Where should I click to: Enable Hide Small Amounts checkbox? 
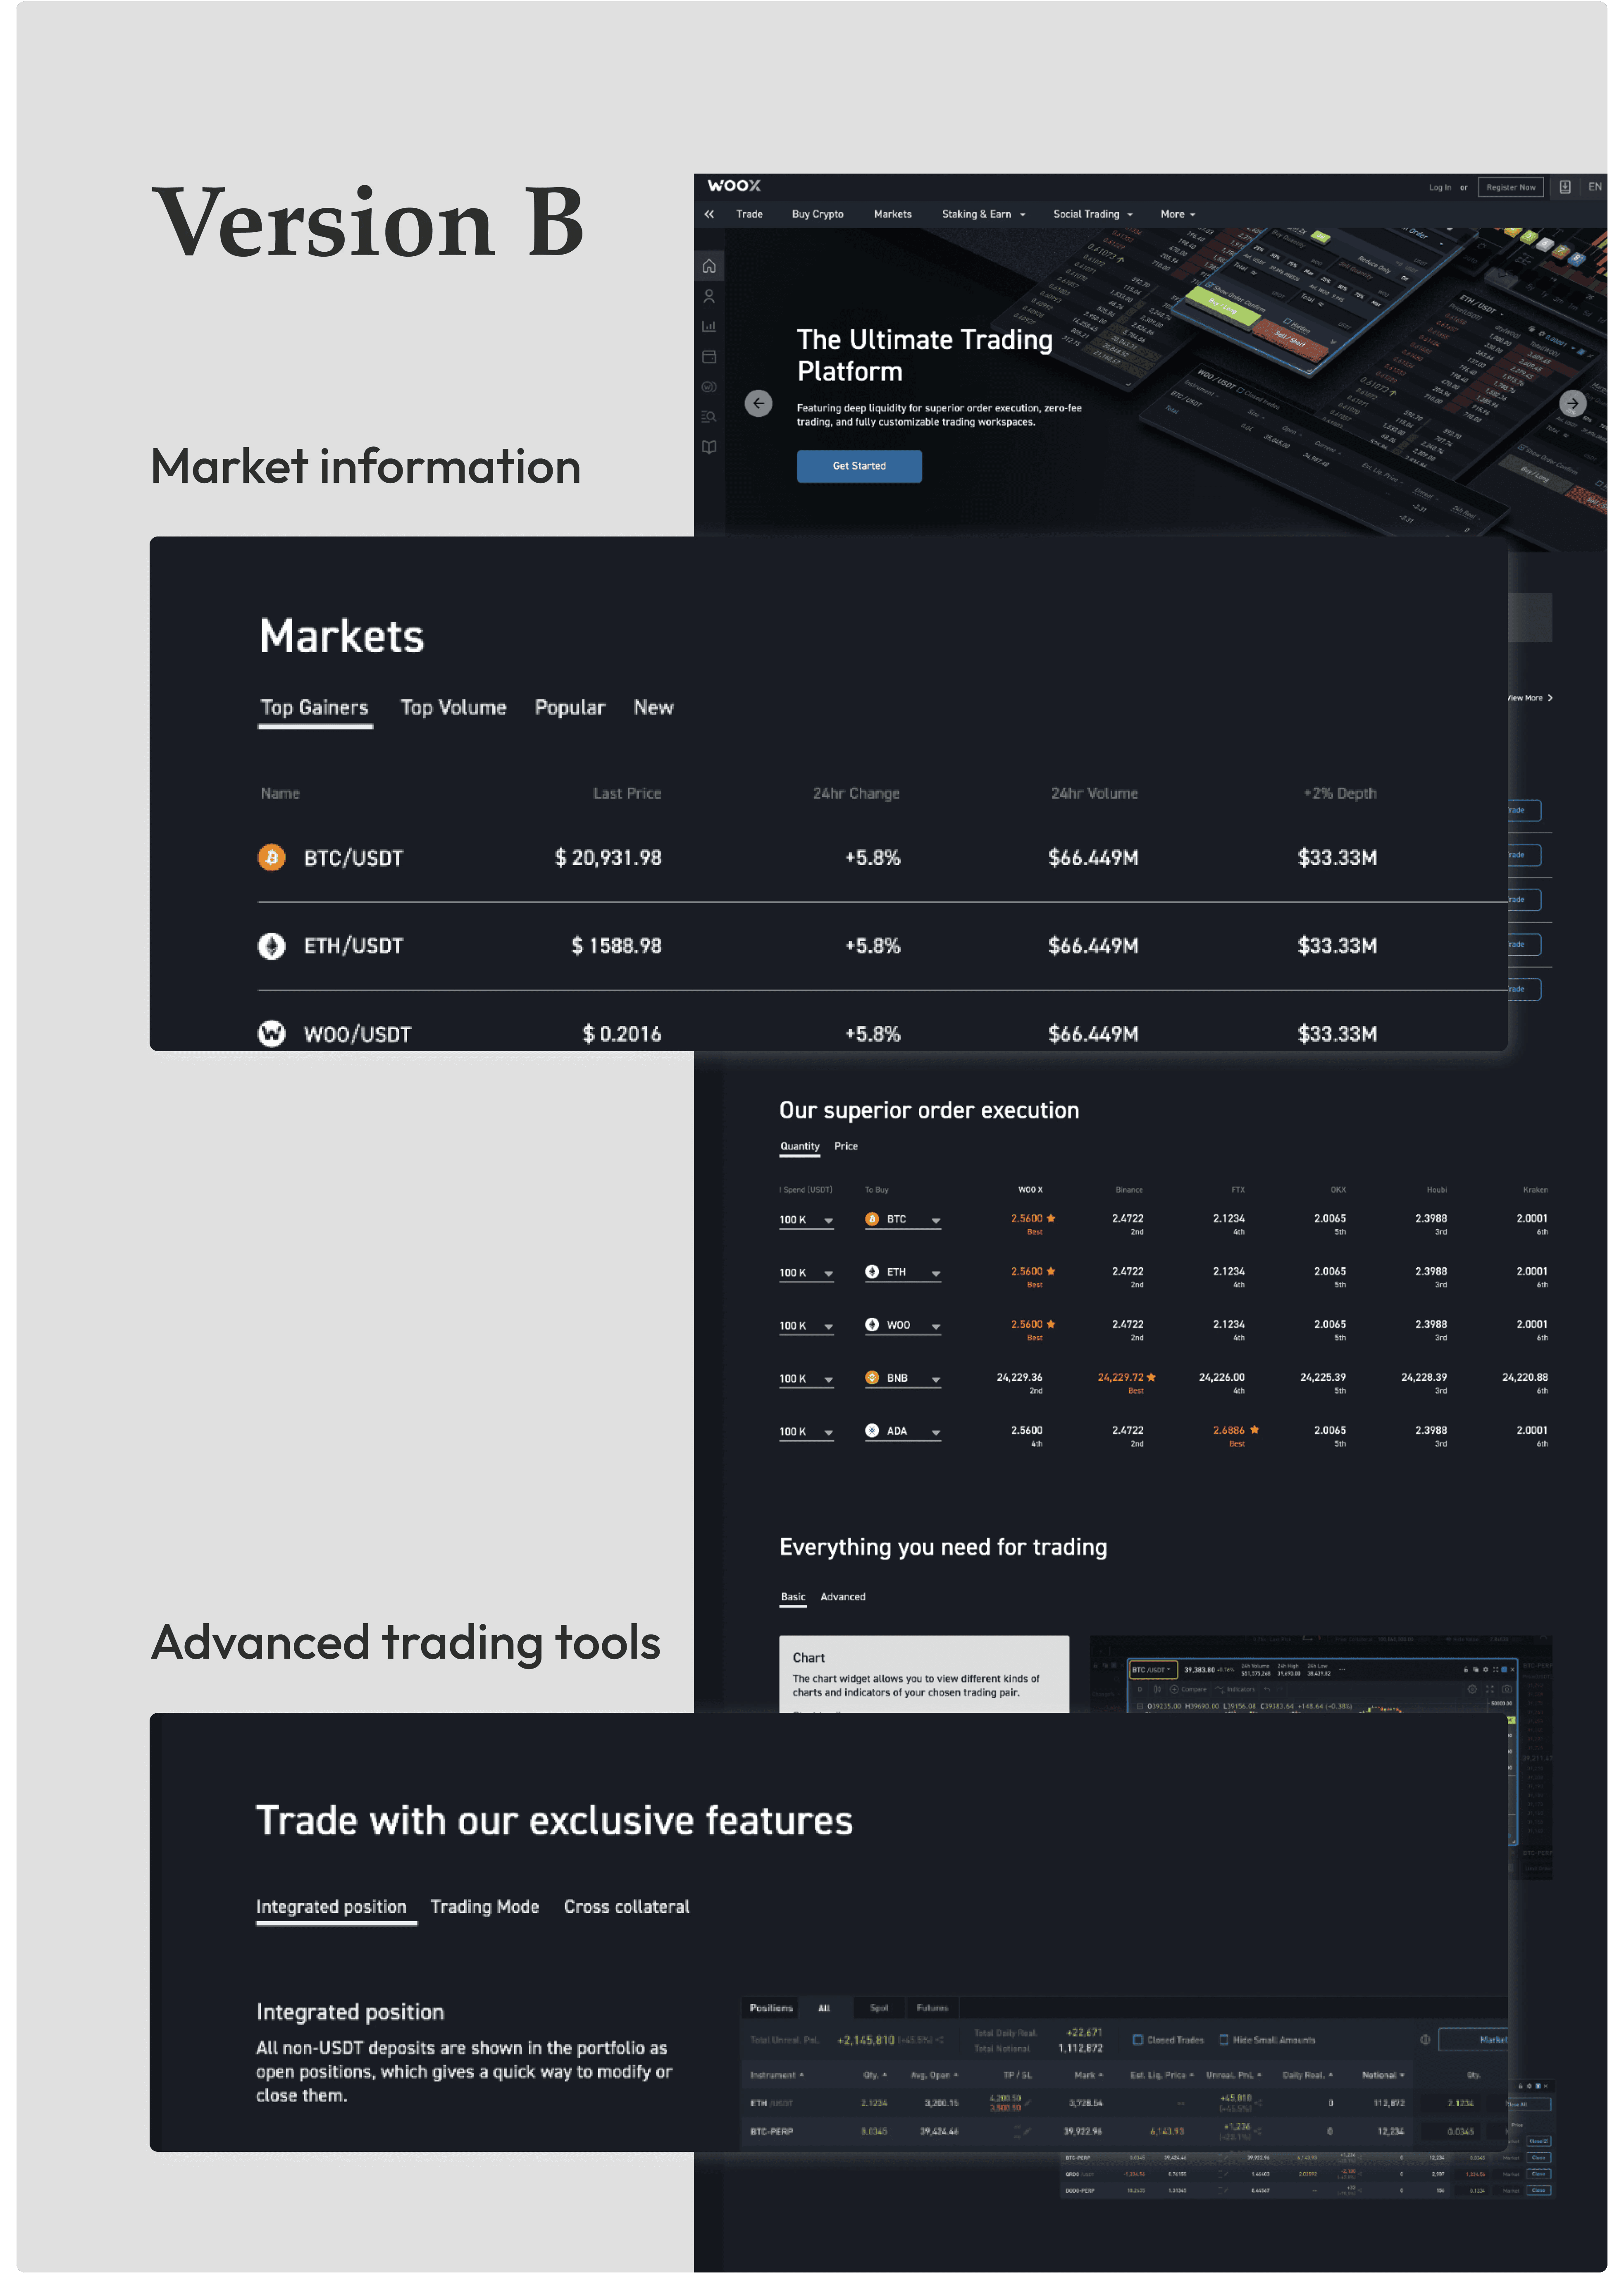[x=1223, y=2040]
